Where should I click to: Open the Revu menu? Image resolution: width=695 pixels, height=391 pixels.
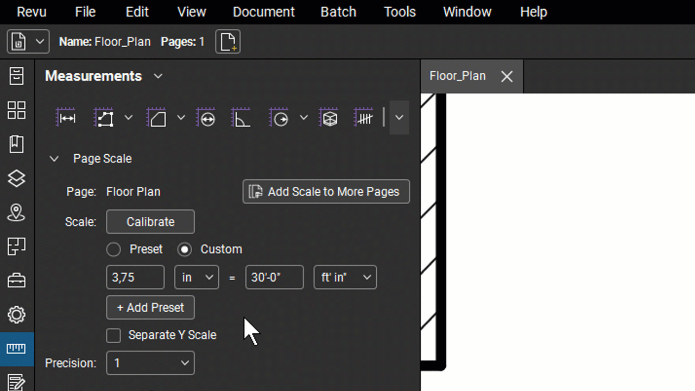(x=31, y=12)
